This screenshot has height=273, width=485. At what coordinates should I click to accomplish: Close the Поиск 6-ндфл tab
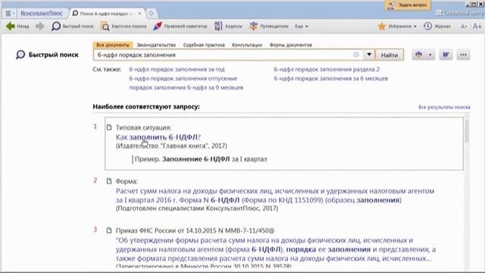(x=139, y=14)
